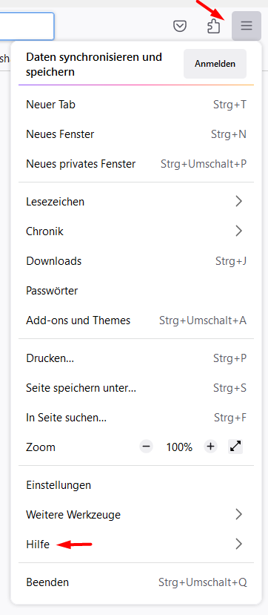Open the Extensions puzzle-piece icon

click(213, 26)
